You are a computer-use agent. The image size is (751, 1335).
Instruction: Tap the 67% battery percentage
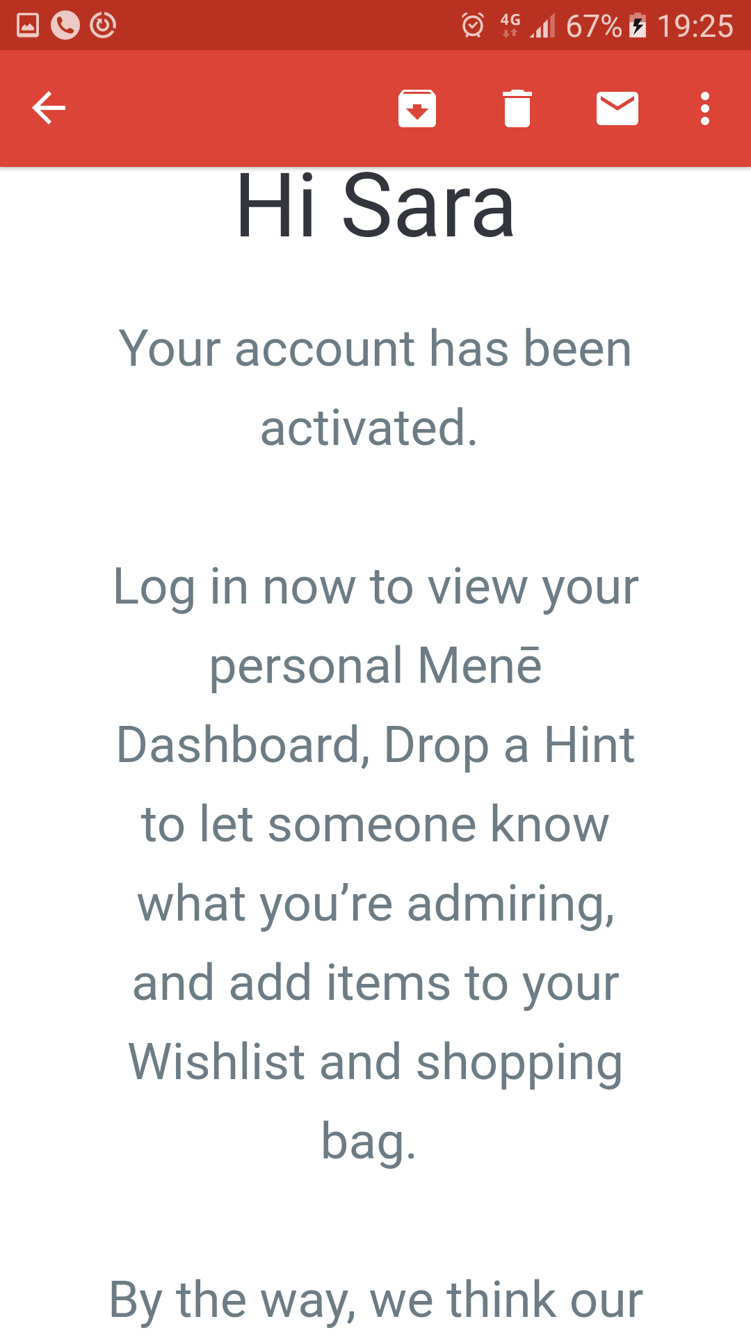tap(593, 26)
